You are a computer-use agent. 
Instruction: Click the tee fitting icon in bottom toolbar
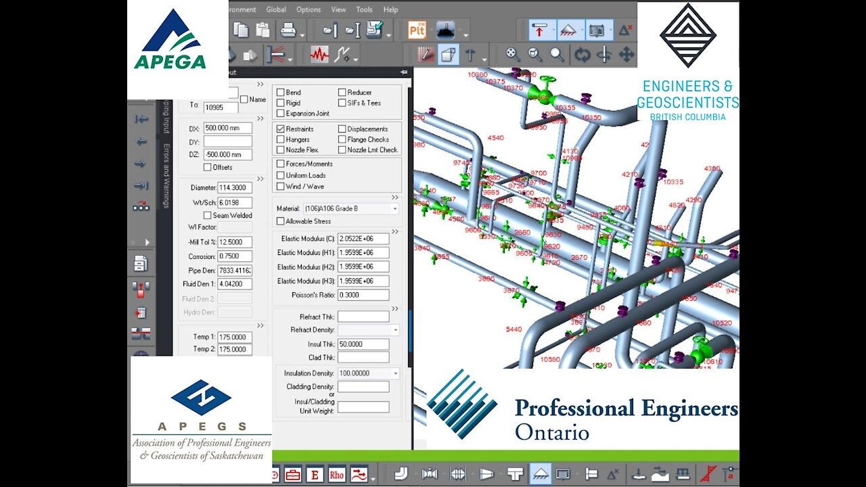(515, 473)
